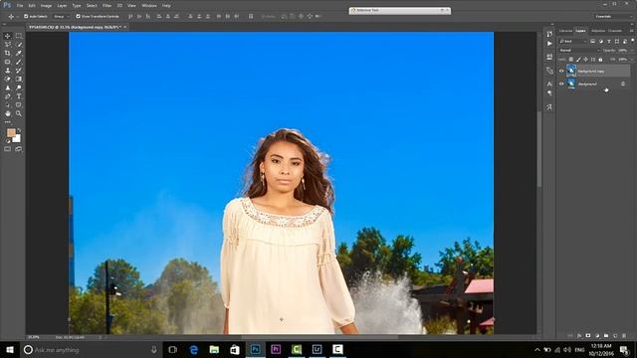This screenshot has height=358, width=637.
Task: Toggle Show Transform Controls checkbox
Action: click(x=78, y=16)
